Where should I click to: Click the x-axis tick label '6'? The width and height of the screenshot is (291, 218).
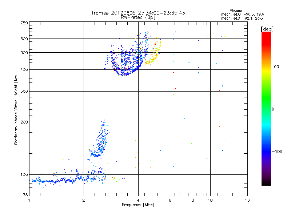pyautogui.click(x=170, y=200)
